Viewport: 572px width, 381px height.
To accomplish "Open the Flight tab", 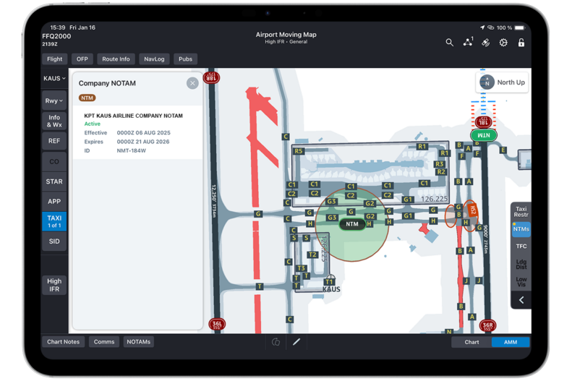I will click(x=55, y=59).
